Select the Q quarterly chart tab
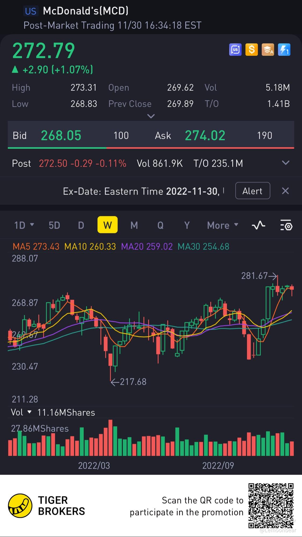Viewport: 302px width, 537px height. click(160, 225)
